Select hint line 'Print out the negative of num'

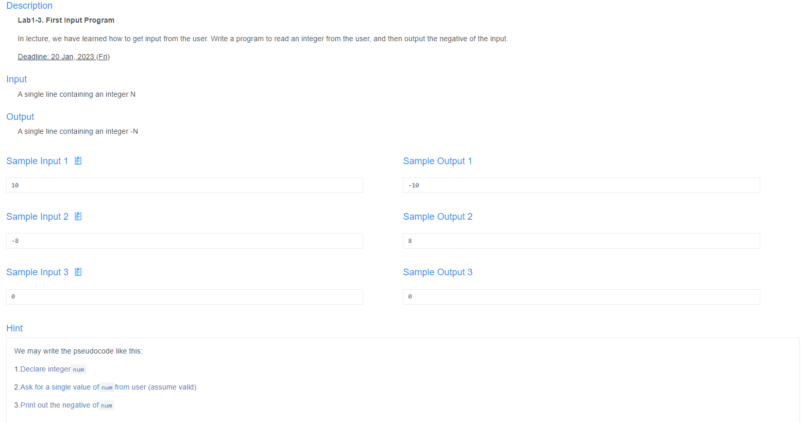[63, 405]
